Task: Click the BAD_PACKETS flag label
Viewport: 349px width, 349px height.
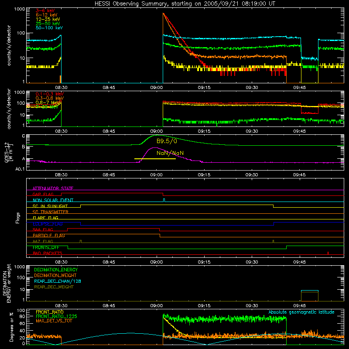Action: [x=48, y=253]
